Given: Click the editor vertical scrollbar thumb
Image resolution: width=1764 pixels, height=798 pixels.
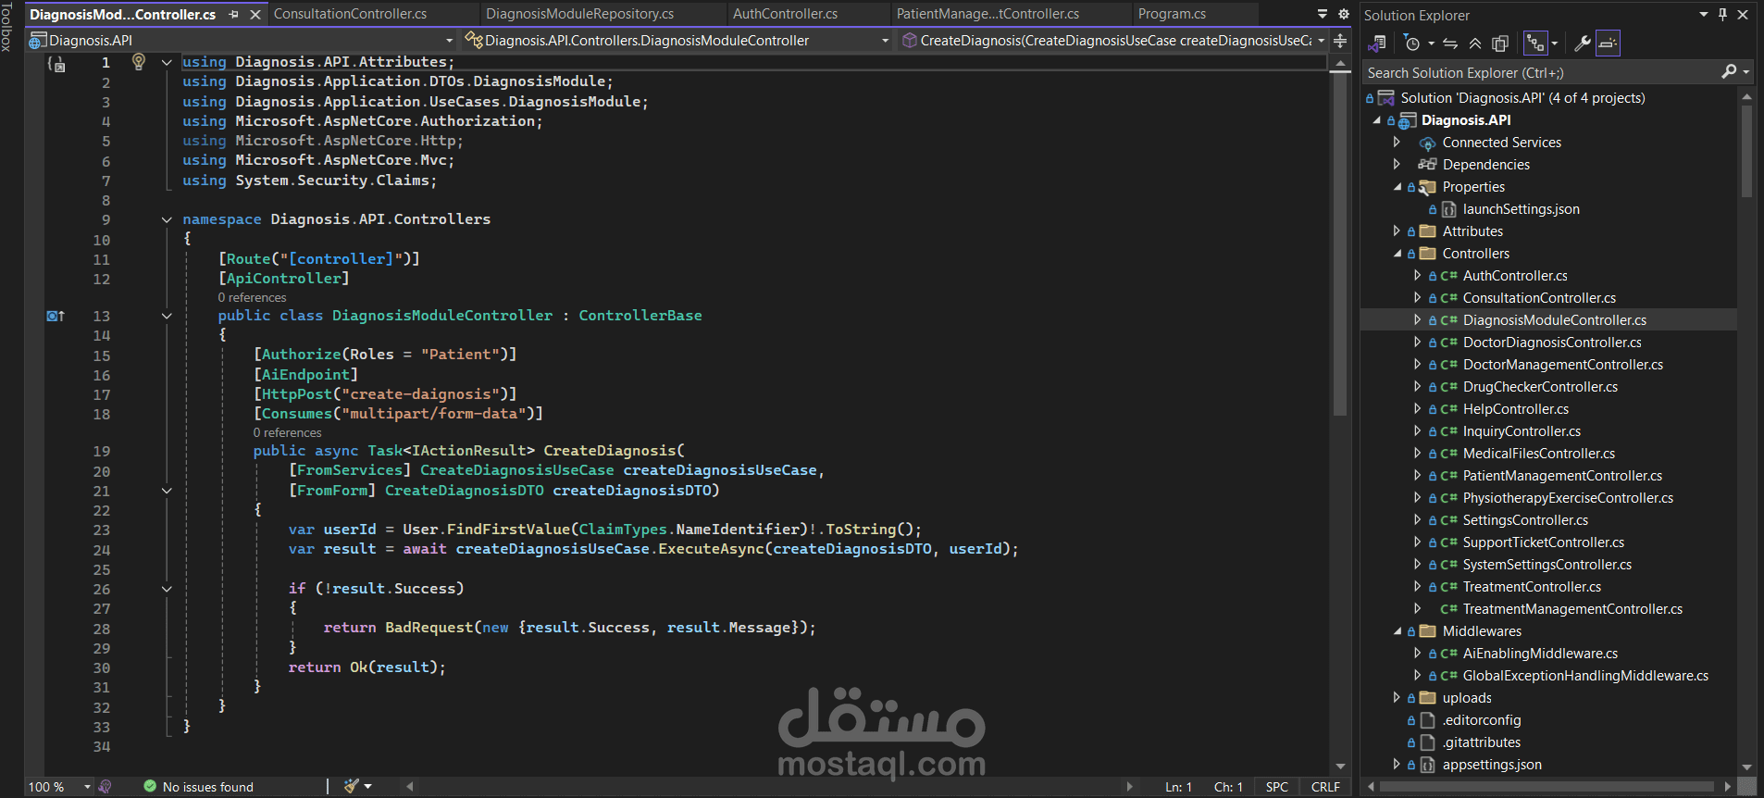Looking at the screenshot, I should (x=1340, y=245).
